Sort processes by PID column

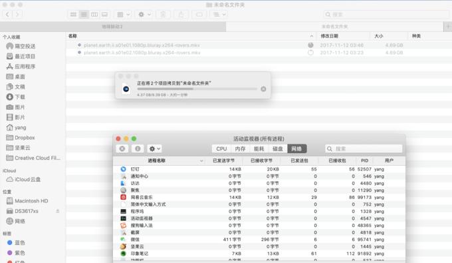[x=364, y=160]
